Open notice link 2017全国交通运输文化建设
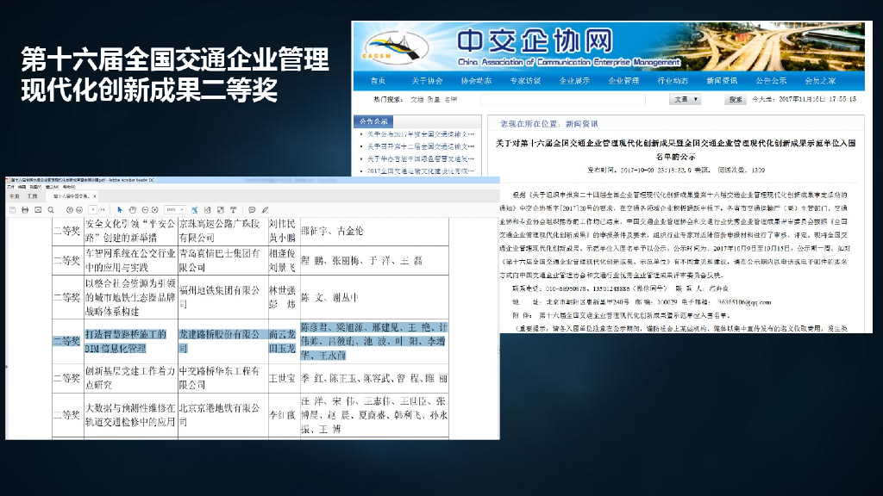Image resolution: width=883 pixels, height=496 pixels. point(420,171)
